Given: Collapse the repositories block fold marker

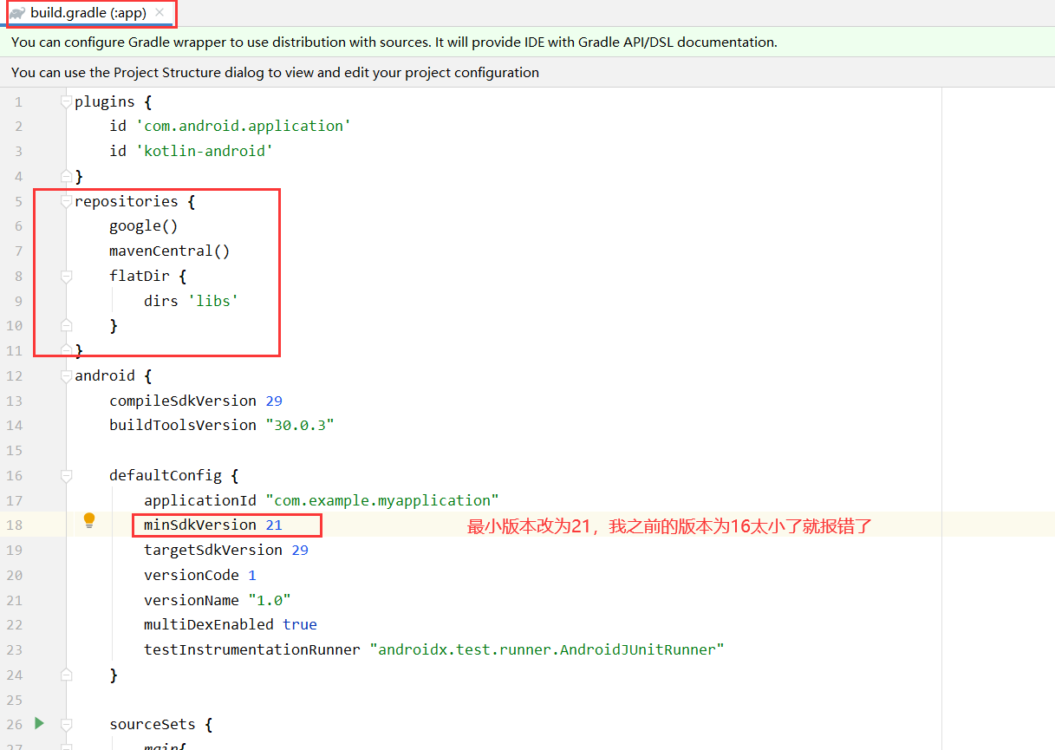Looking at the screenshot, I should point(66,201).
